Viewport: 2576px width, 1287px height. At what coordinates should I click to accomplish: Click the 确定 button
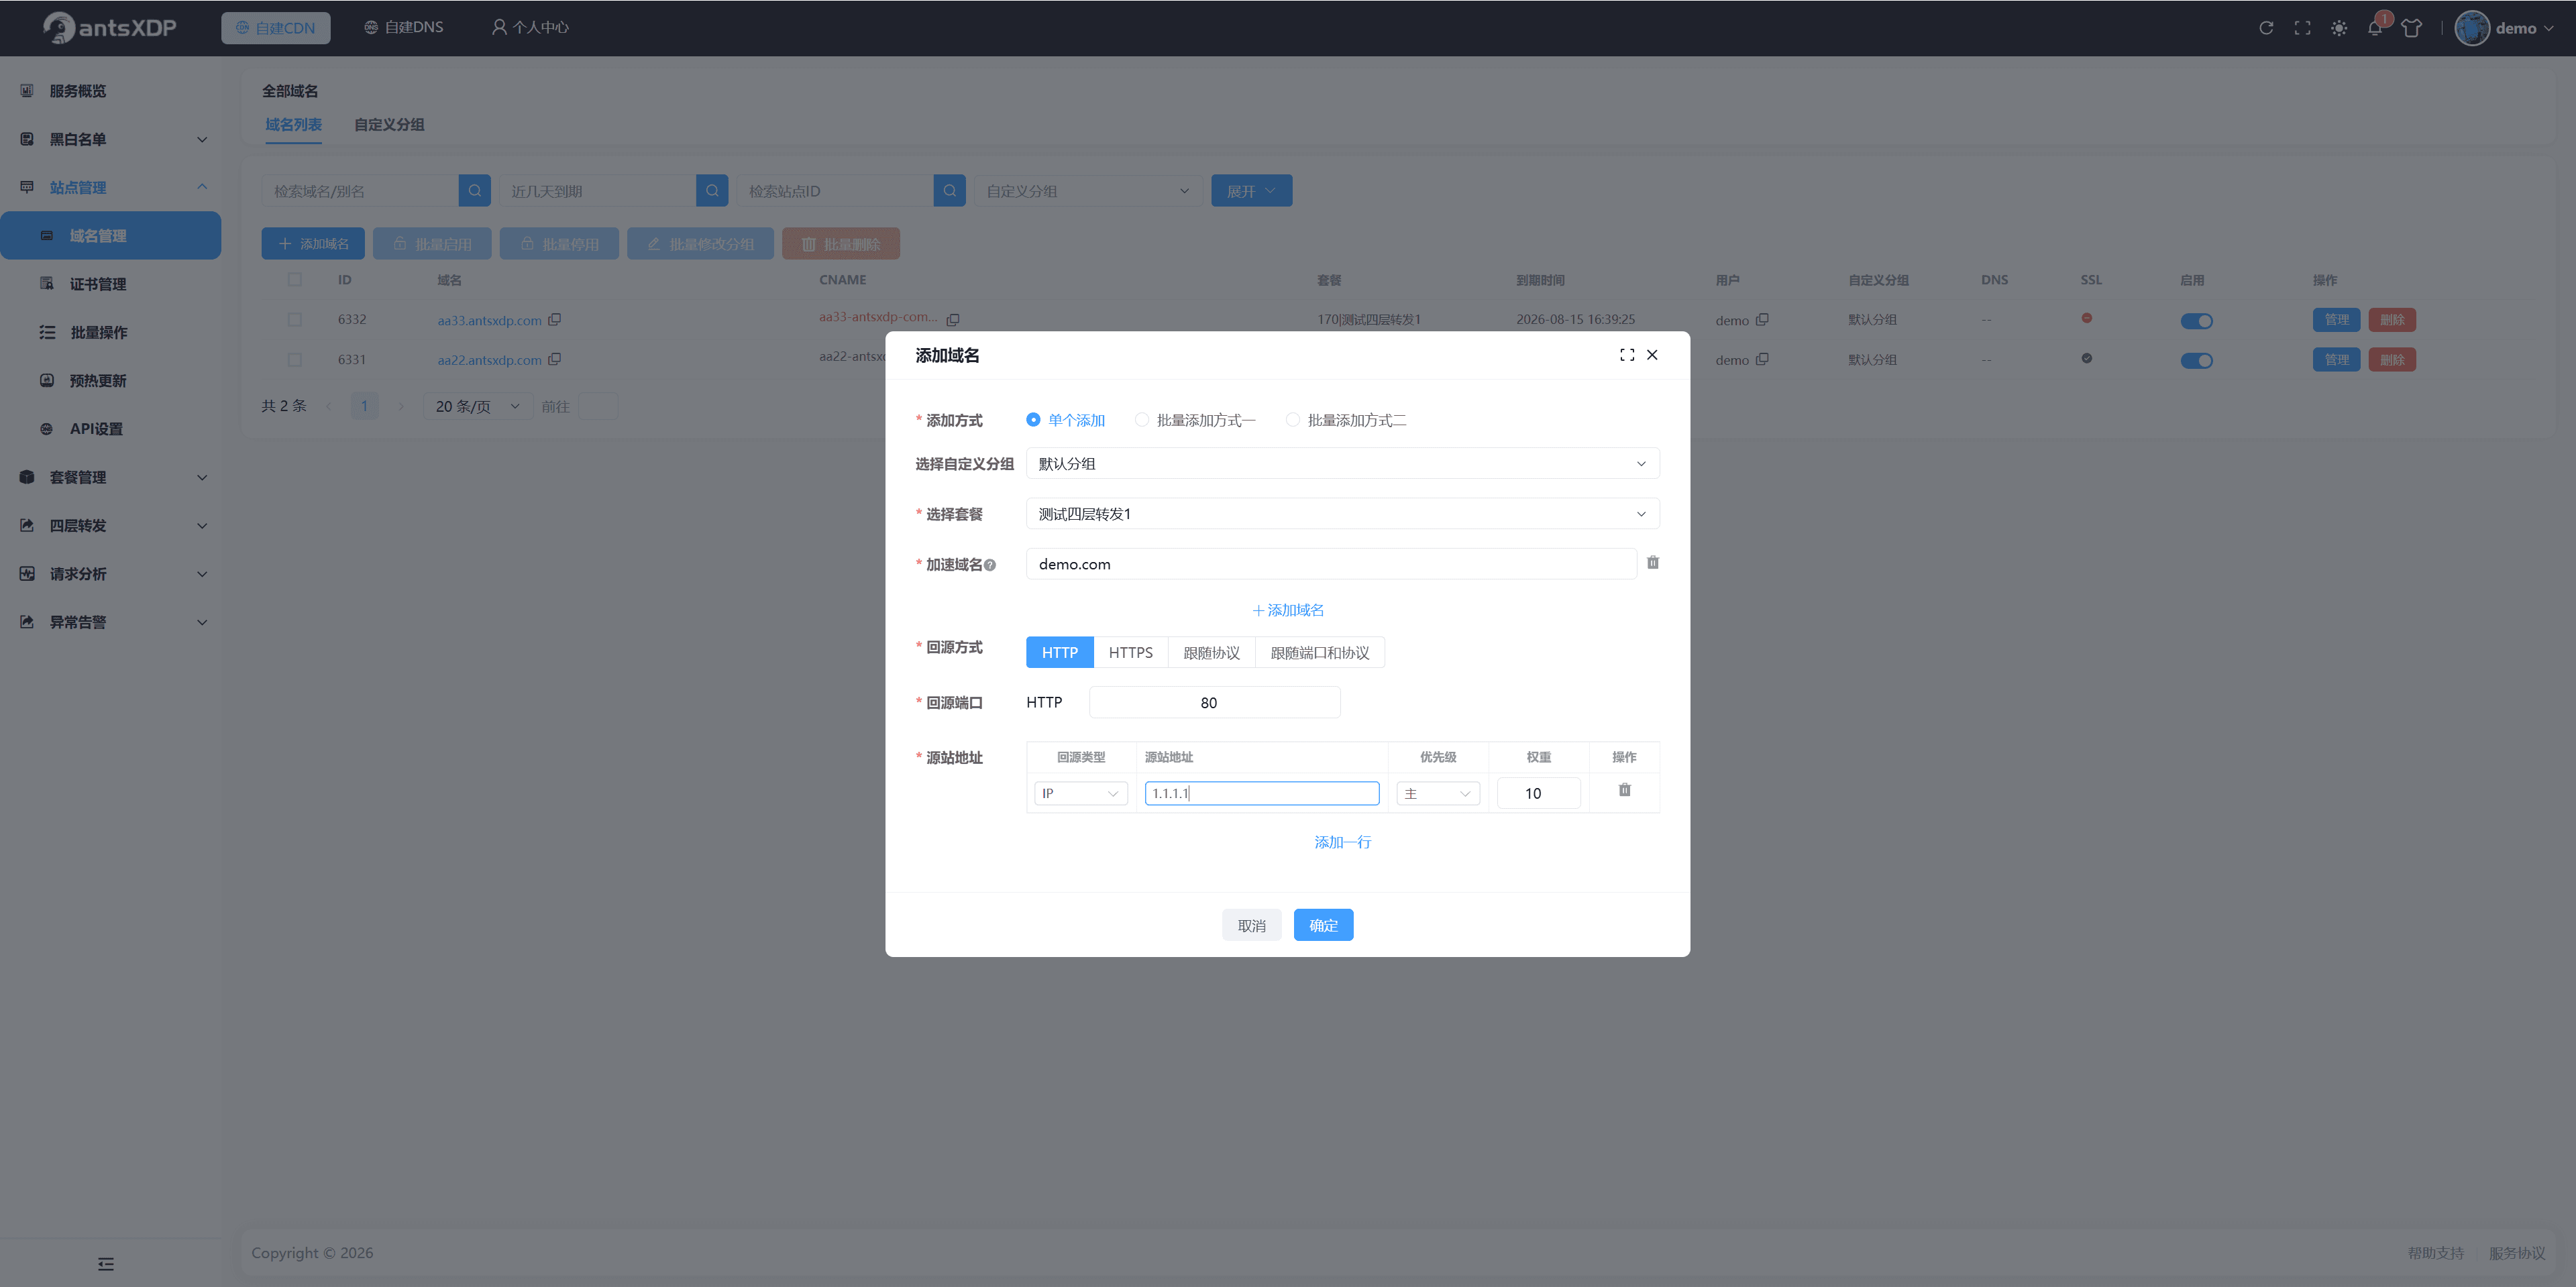point(1324,926)
